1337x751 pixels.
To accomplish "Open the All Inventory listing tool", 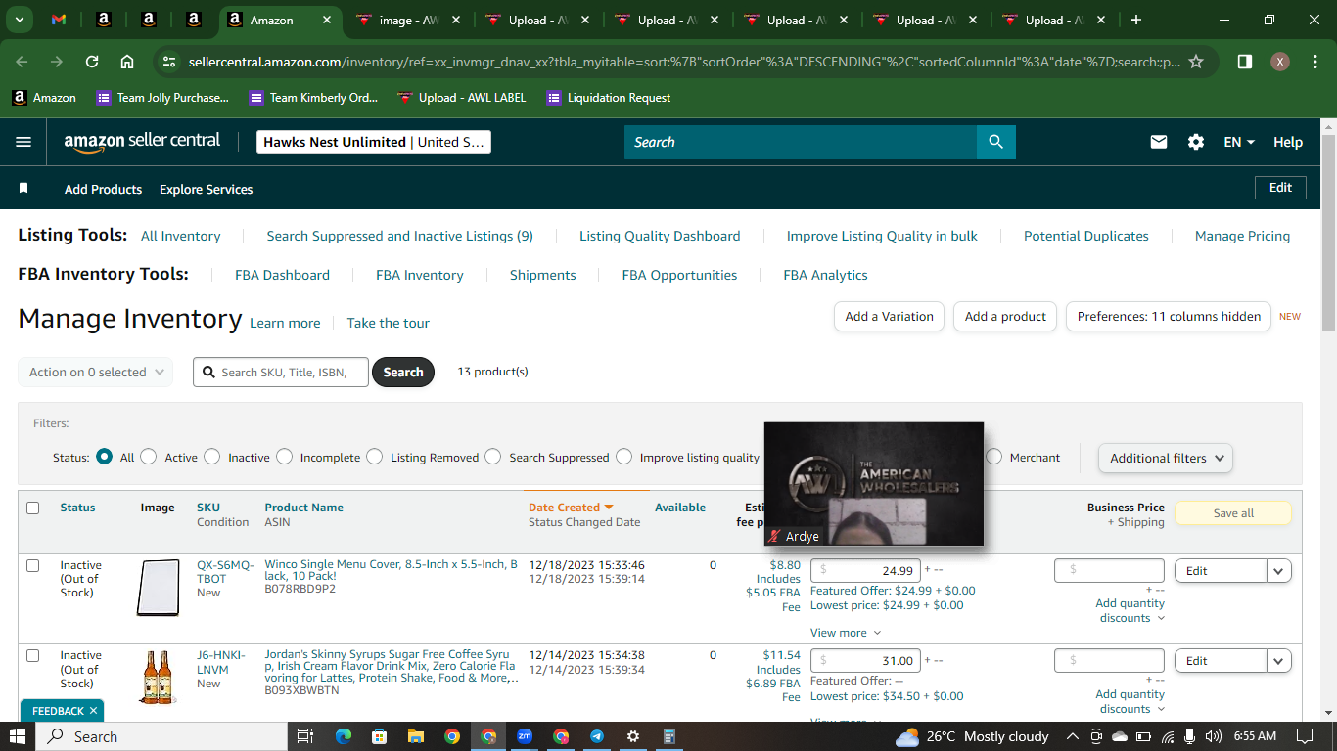I will click(x=180, y=236).
